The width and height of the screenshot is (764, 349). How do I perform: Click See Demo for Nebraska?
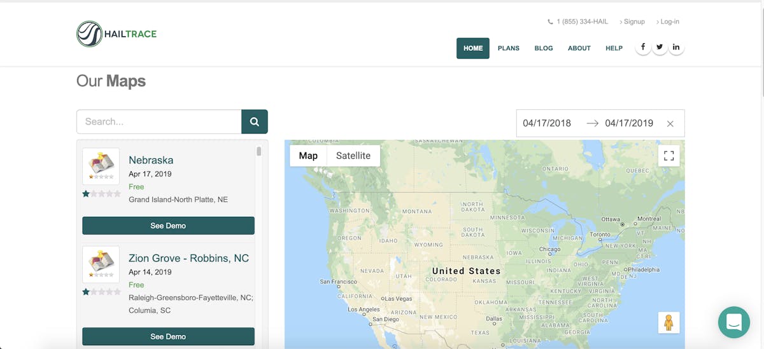[168, 226]
